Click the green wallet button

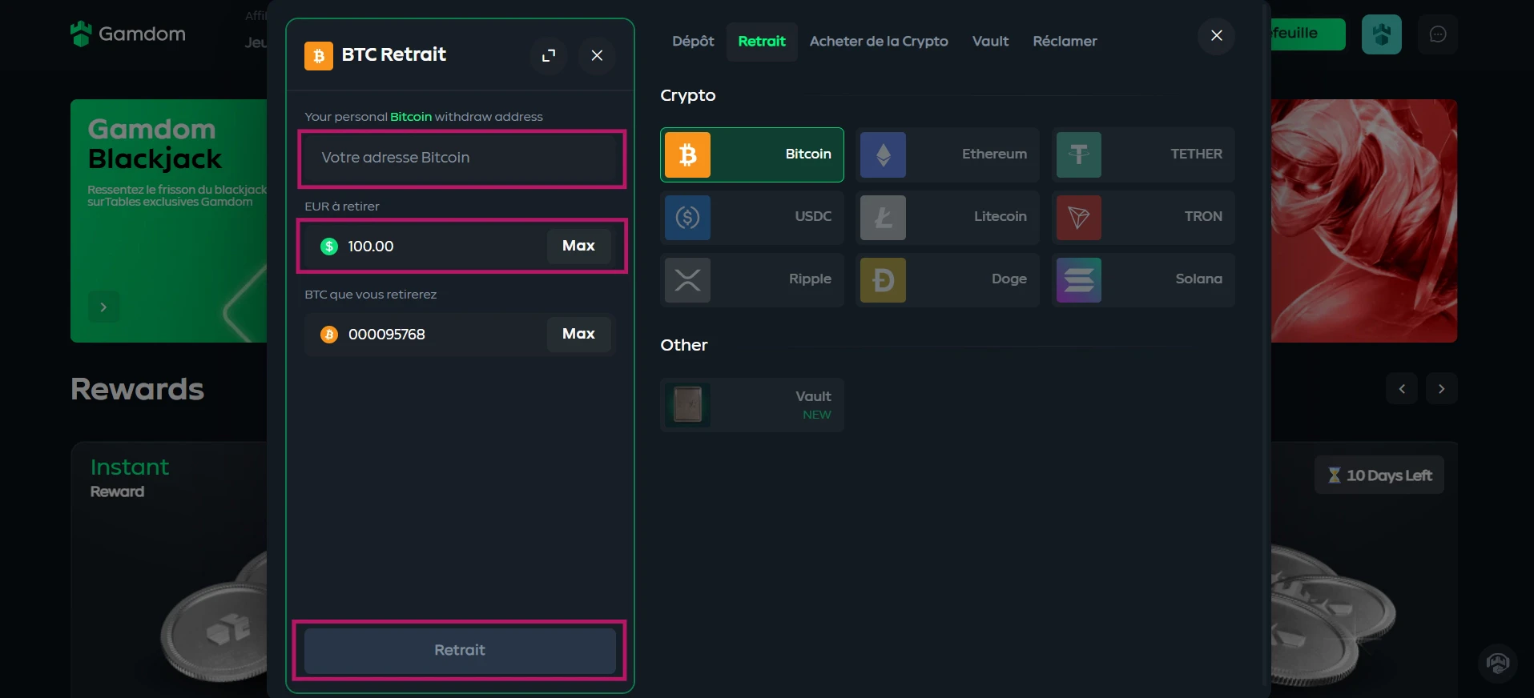pos(1307,34)
